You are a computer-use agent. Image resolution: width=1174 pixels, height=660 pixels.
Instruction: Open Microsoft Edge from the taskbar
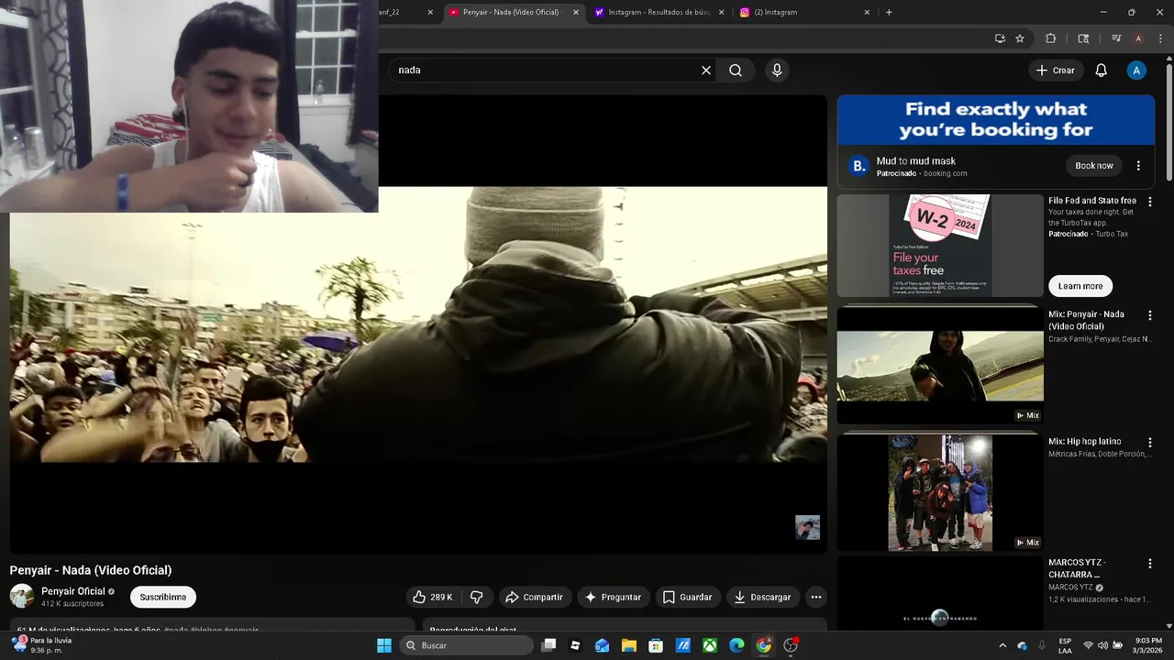[x=737, y=645]
